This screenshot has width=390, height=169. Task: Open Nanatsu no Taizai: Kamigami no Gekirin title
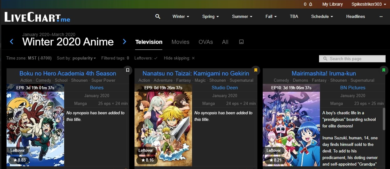pyautogui.click(x=196, y=74)
